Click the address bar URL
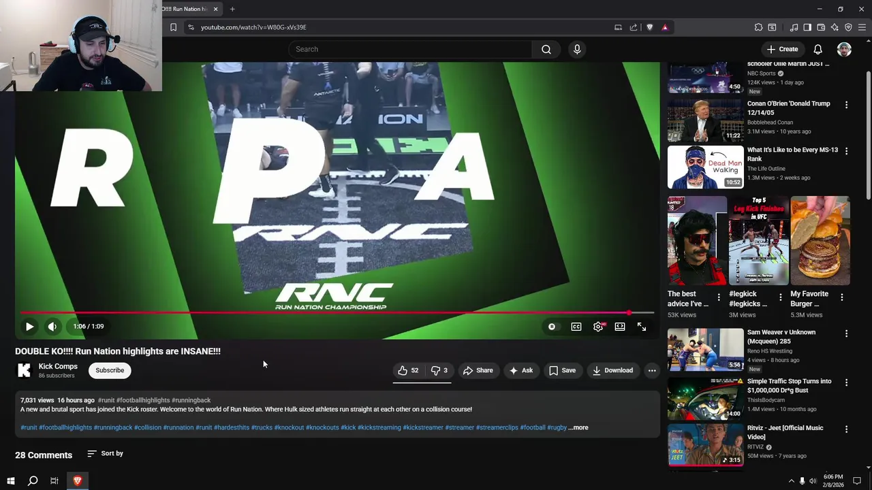 [x=253, y=27]
